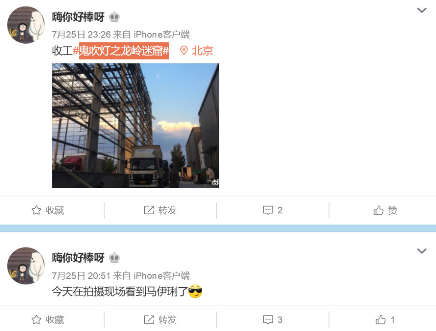Click the crown badge beside the first username

pyautogui.click(x=114, y=17)
